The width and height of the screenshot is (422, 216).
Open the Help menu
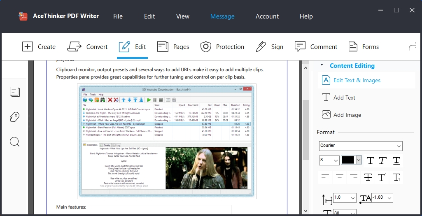306,16
